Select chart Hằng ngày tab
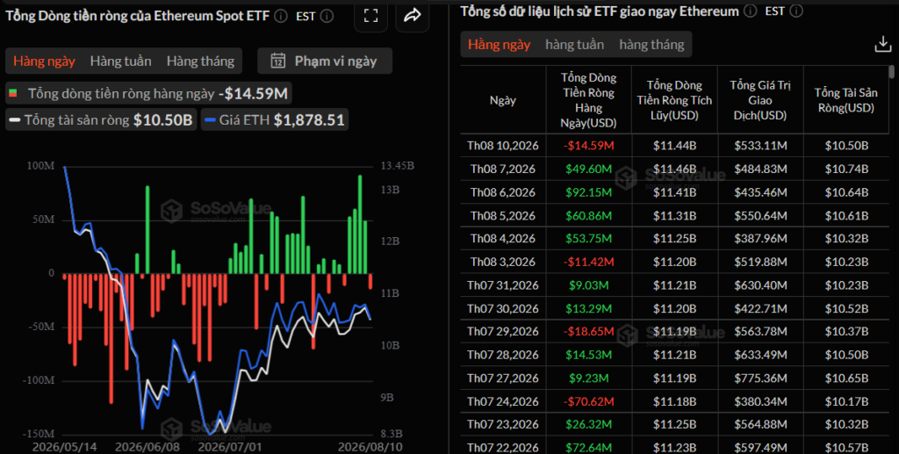The image size is (899, 454). click(44, 61)
